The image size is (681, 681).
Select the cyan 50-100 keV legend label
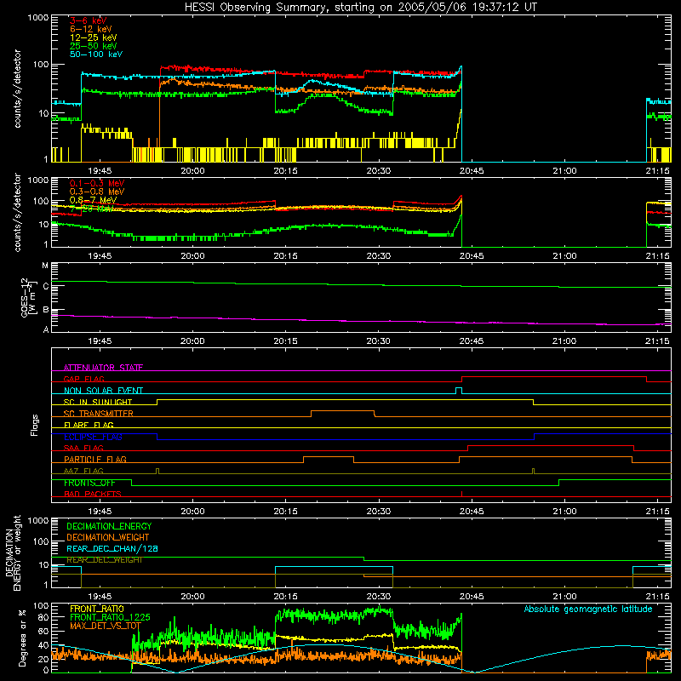[x=96, y=54]
